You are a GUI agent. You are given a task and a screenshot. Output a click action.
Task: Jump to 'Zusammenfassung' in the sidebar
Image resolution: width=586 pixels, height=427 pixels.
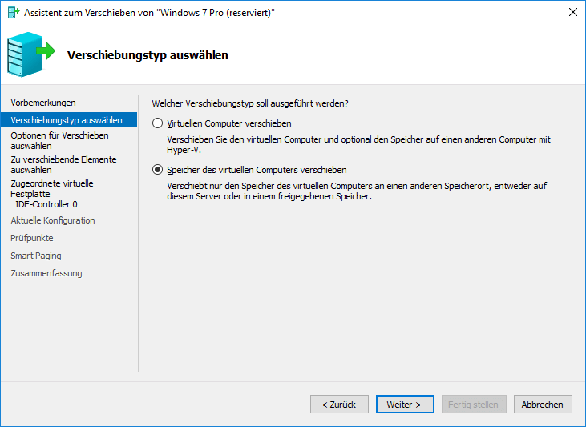click(x=46, y=273)
